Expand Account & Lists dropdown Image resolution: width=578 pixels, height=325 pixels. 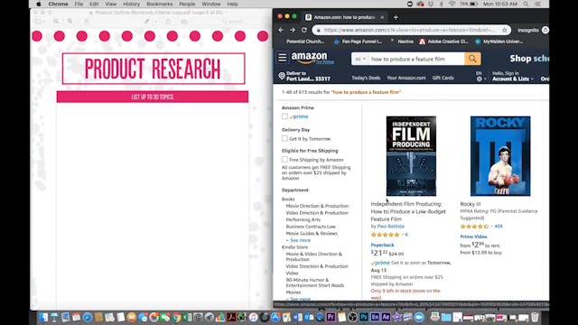point(512,79)
